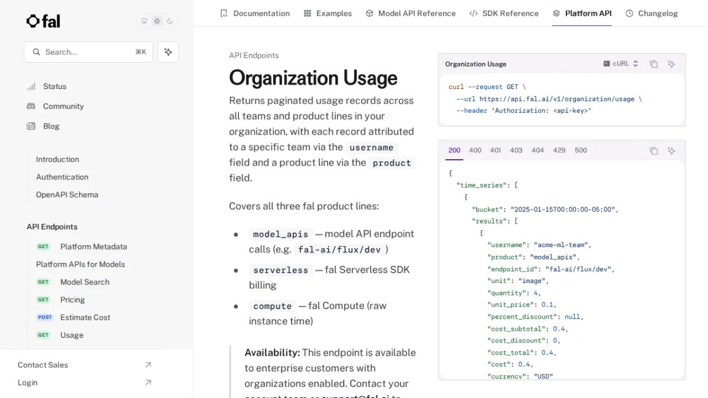Select the 401 response tab
The image size is (708, 398).
496,150
